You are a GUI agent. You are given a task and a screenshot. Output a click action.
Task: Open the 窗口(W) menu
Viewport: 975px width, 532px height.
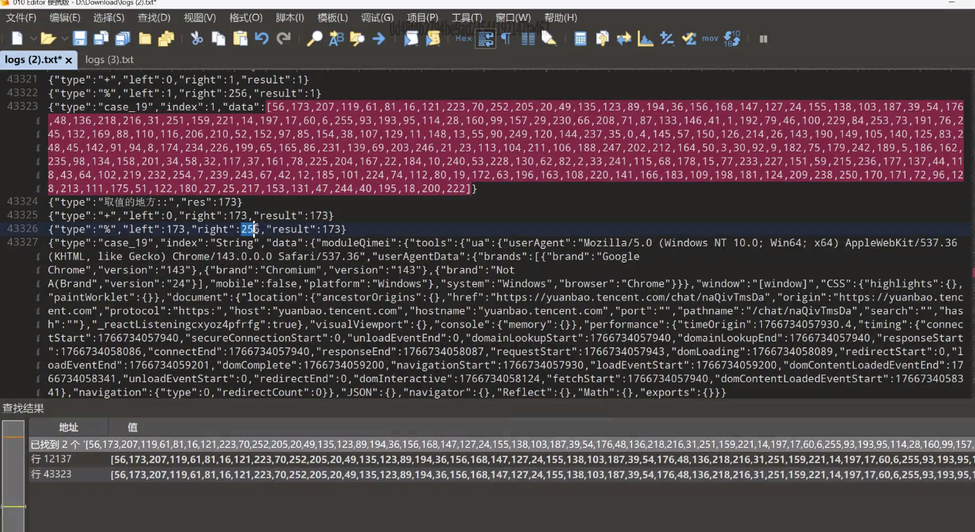coord(513,18)
